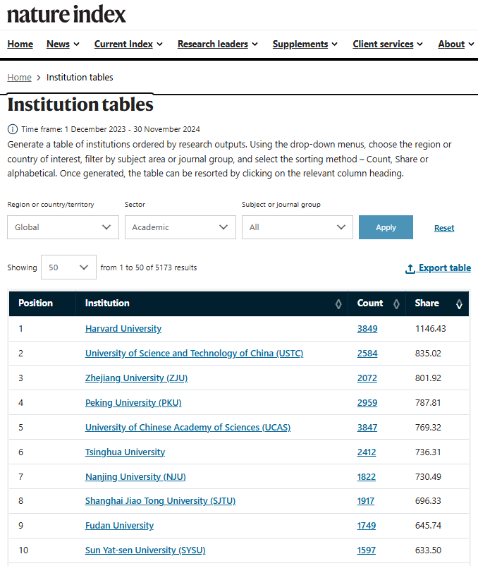This screenshot has height=566, width=478.
Task: Sort table by Share column arrows
Action: click(x=460, y=303)
